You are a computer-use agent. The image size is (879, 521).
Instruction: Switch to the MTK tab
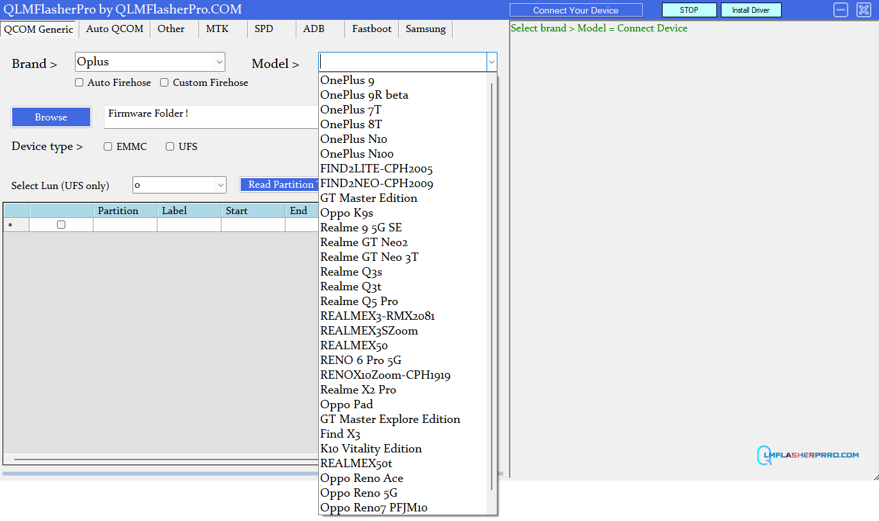217,29
